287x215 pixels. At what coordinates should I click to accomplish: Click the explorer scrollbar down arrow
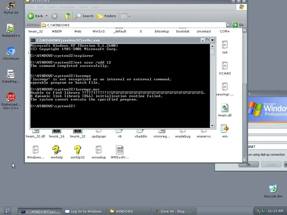[x=244, y=160]
